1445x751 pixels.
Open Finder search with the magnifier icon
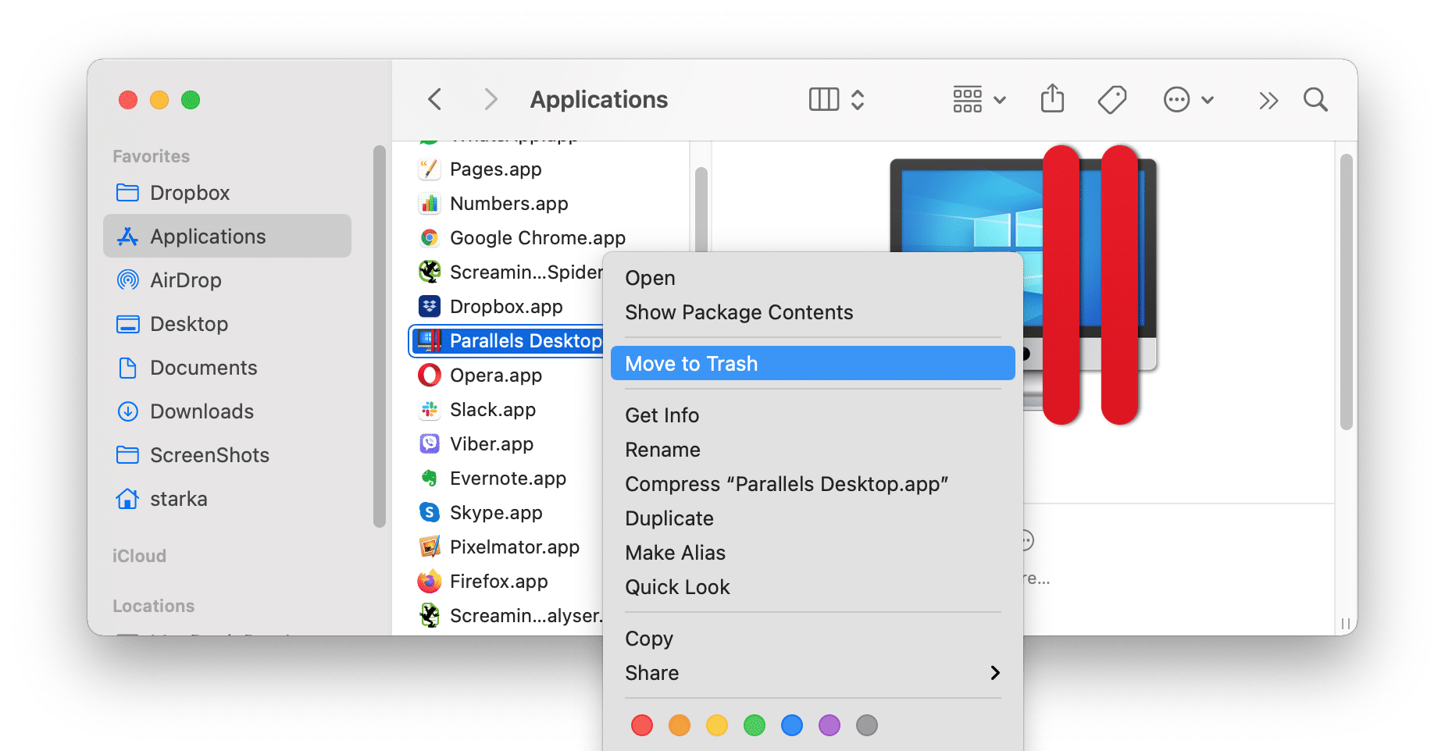[x=1315, y=99]
